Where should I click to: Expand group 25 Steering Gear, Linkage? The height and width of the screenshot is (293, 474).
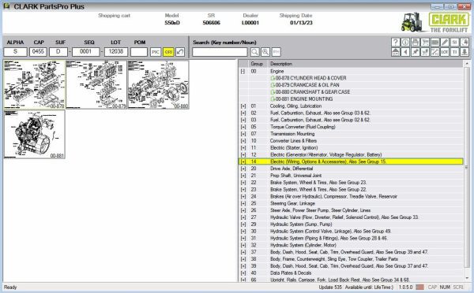coord(243,203)
